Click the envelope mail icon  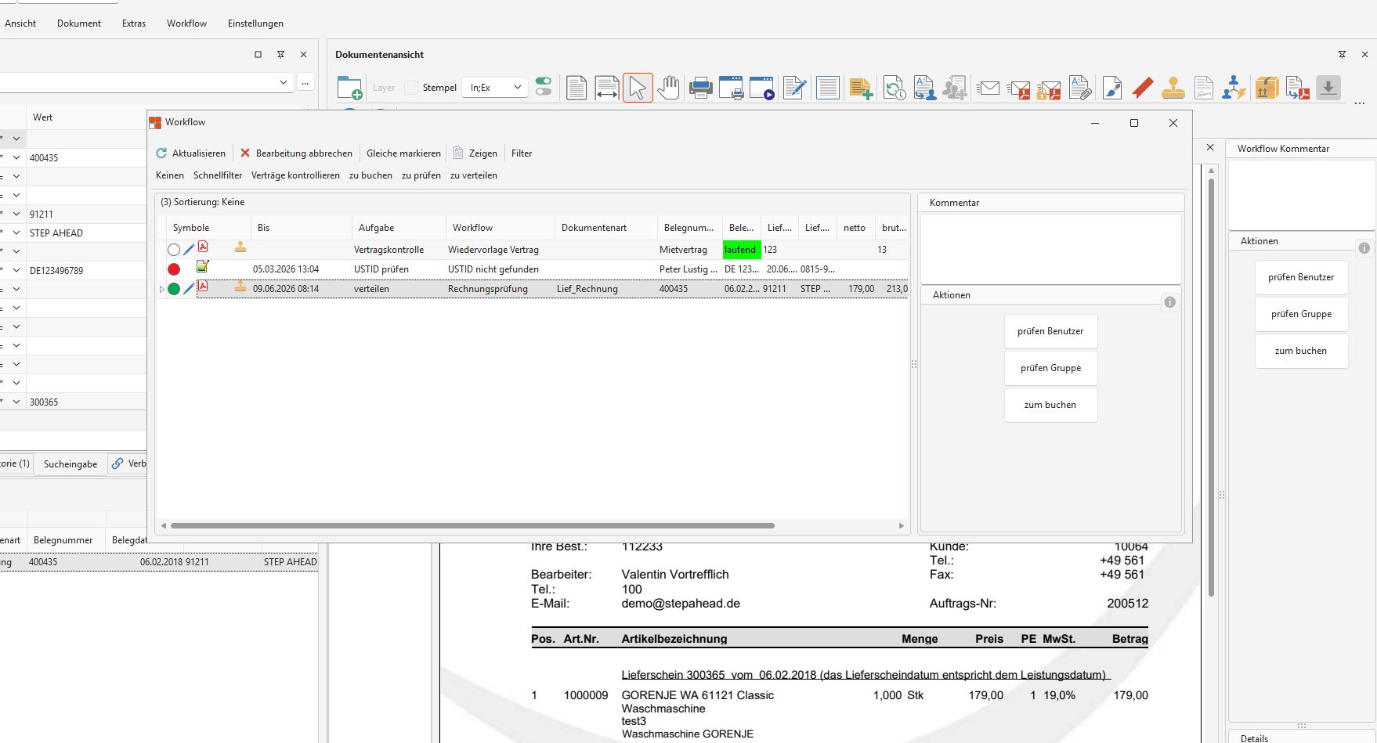988,88
